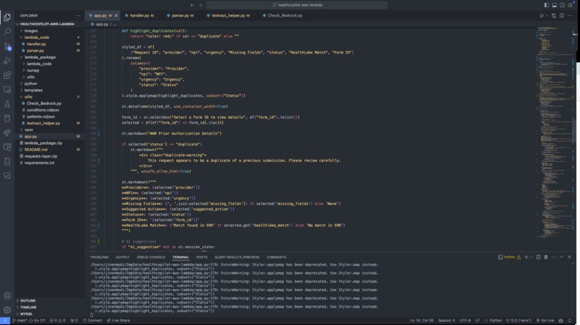Add a new terminal with plus icon
Viewport: 580px width, 325px height.
[526, 257]
